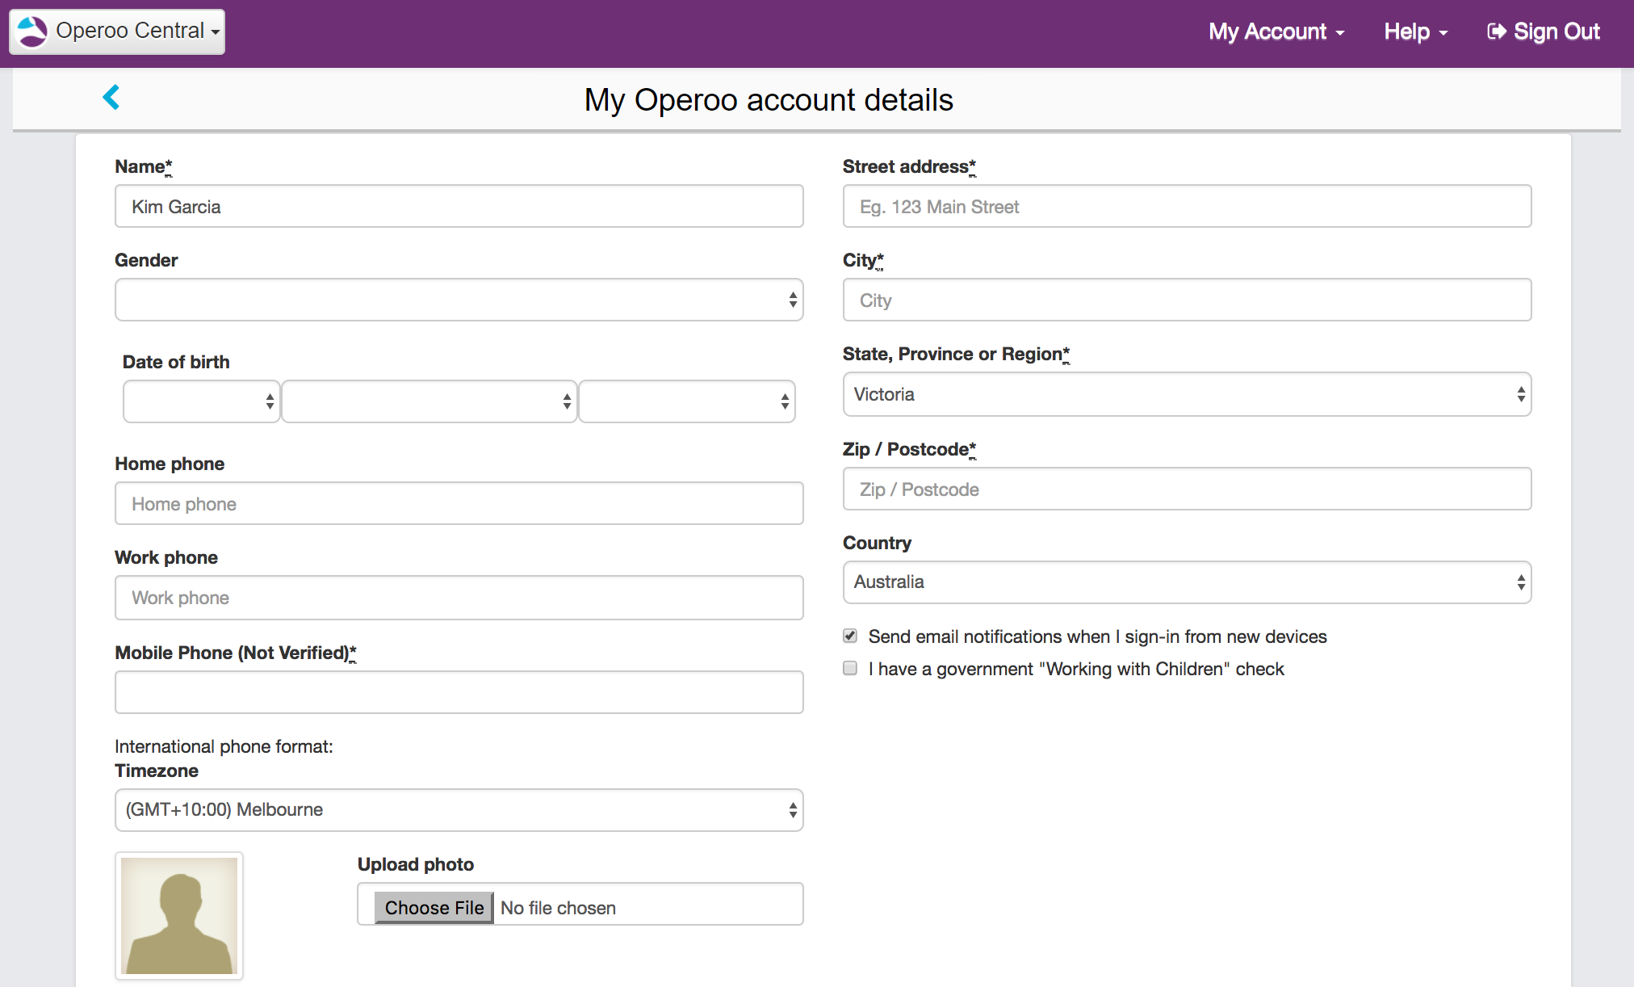Image resolution: width=1634 pixels, height=987 pixels.
Task: Open the middle Date of birth dropdown
Action: [429, 401]
